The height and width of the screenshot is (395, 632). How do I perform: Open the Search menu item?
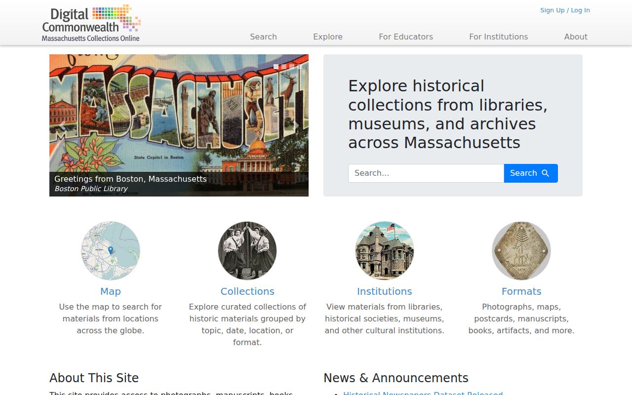[x=263, y=37]
